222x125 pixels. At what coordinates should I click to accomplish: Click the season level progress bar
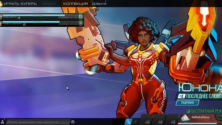pyautogui.click(x=40, y=15)
